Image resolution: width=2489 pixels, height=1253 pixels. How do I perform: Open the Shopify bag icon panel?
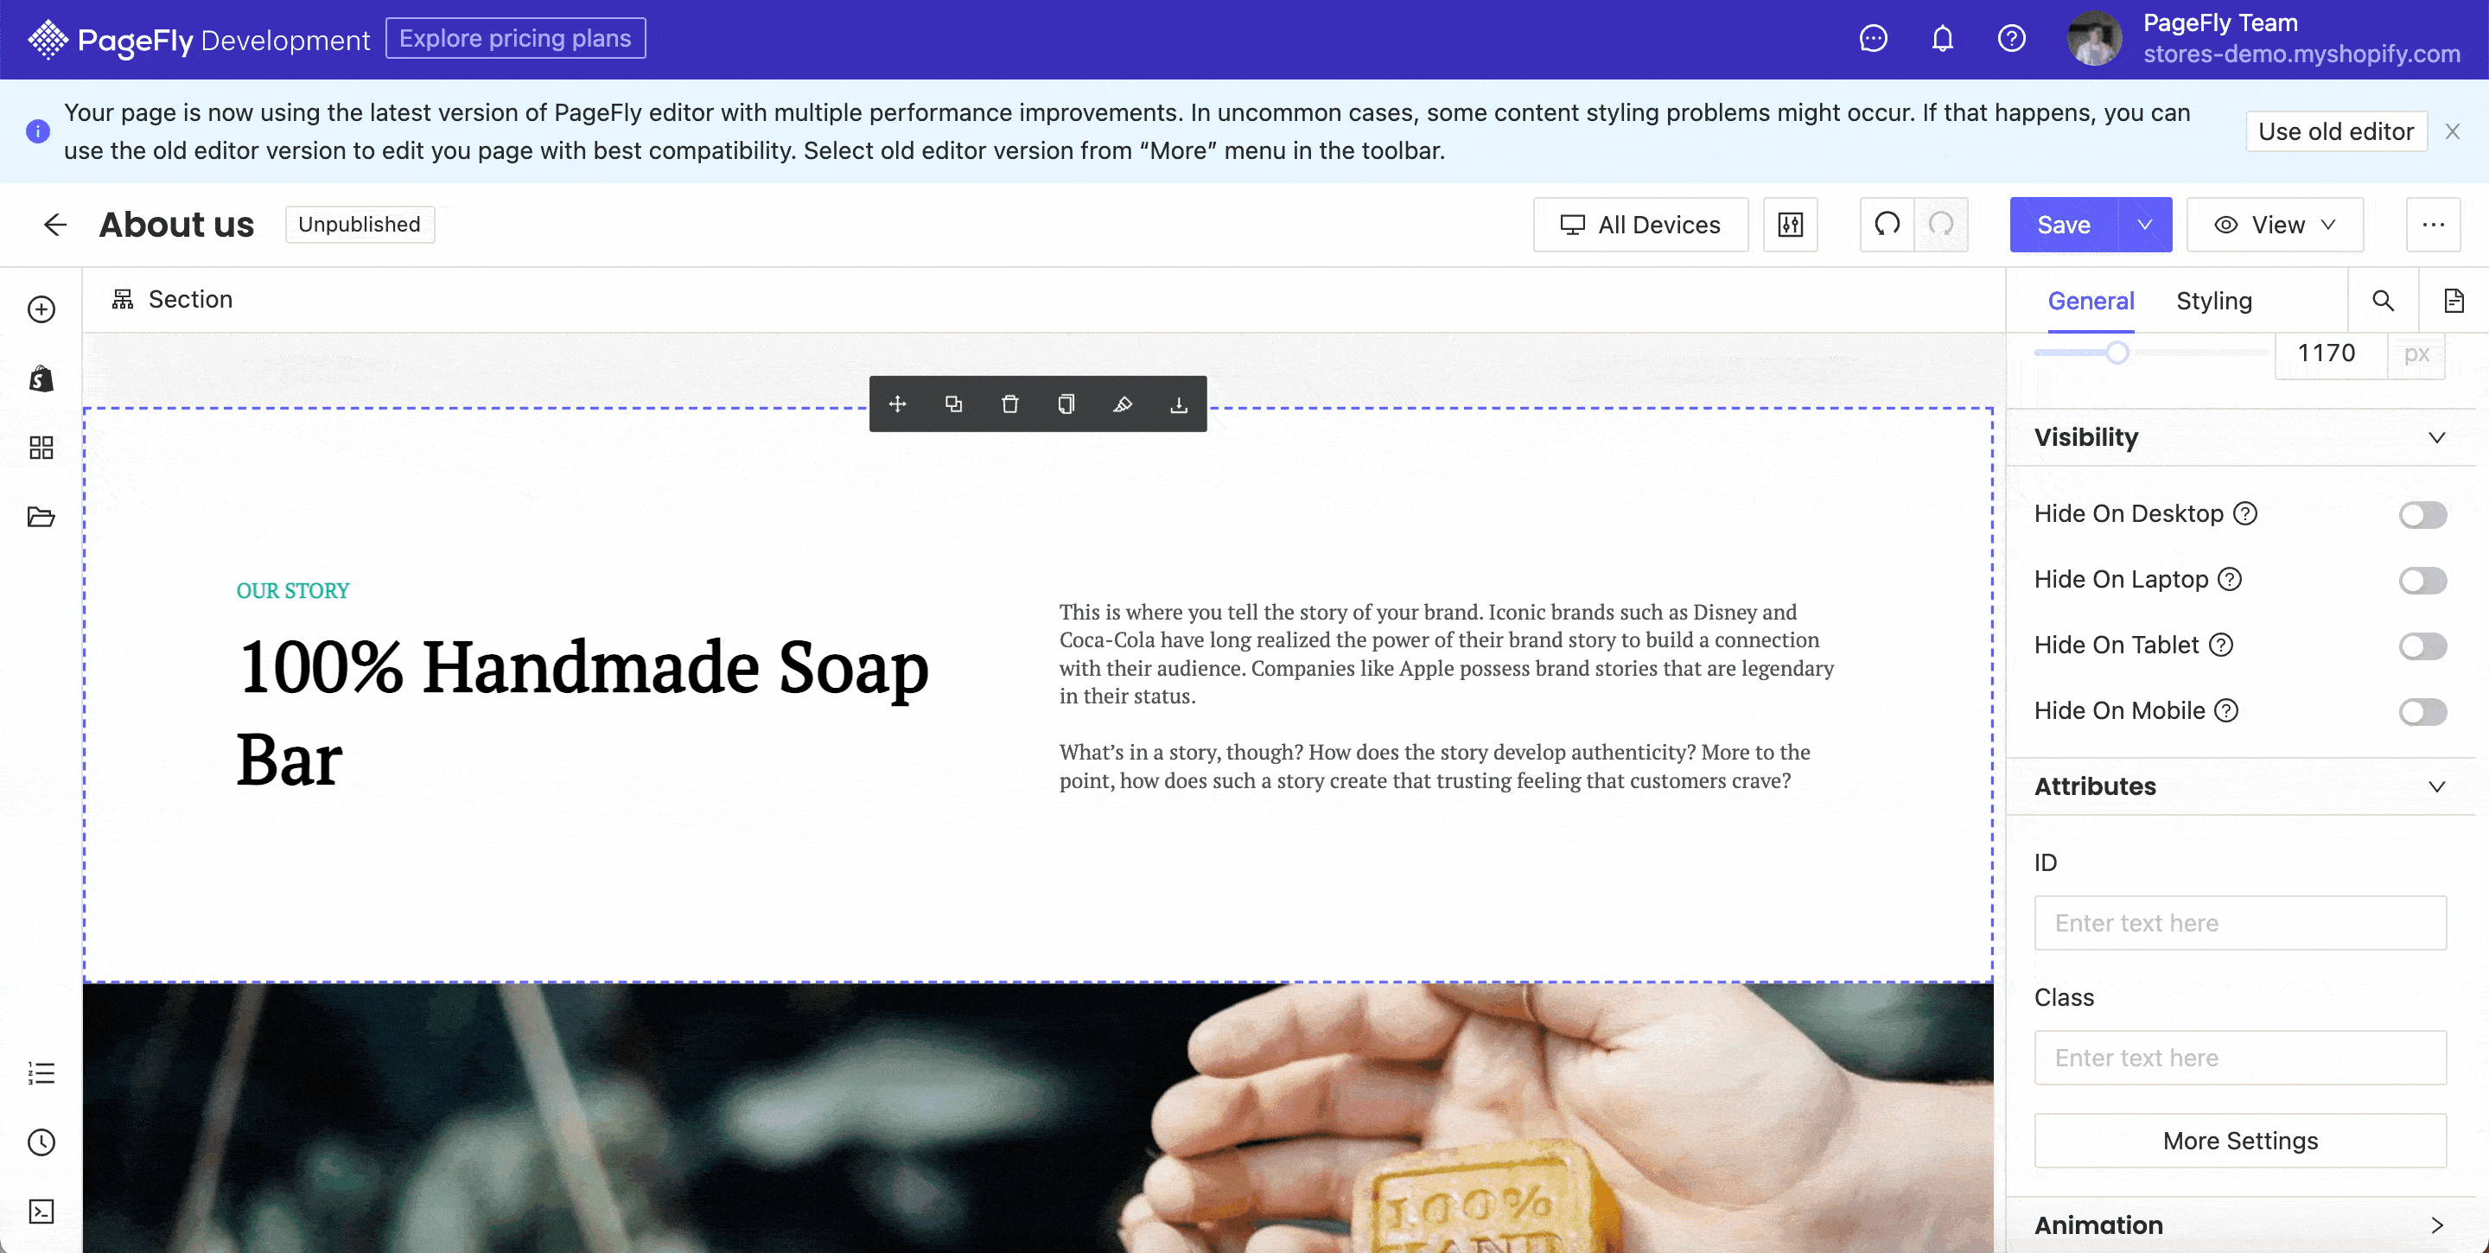point(41,378)
